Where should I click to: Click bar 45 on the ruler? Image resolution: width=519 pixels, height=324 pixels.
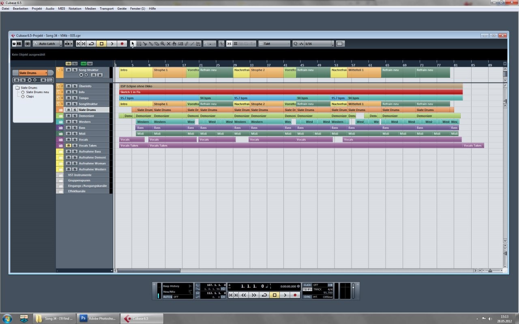(x=302, y=65)
